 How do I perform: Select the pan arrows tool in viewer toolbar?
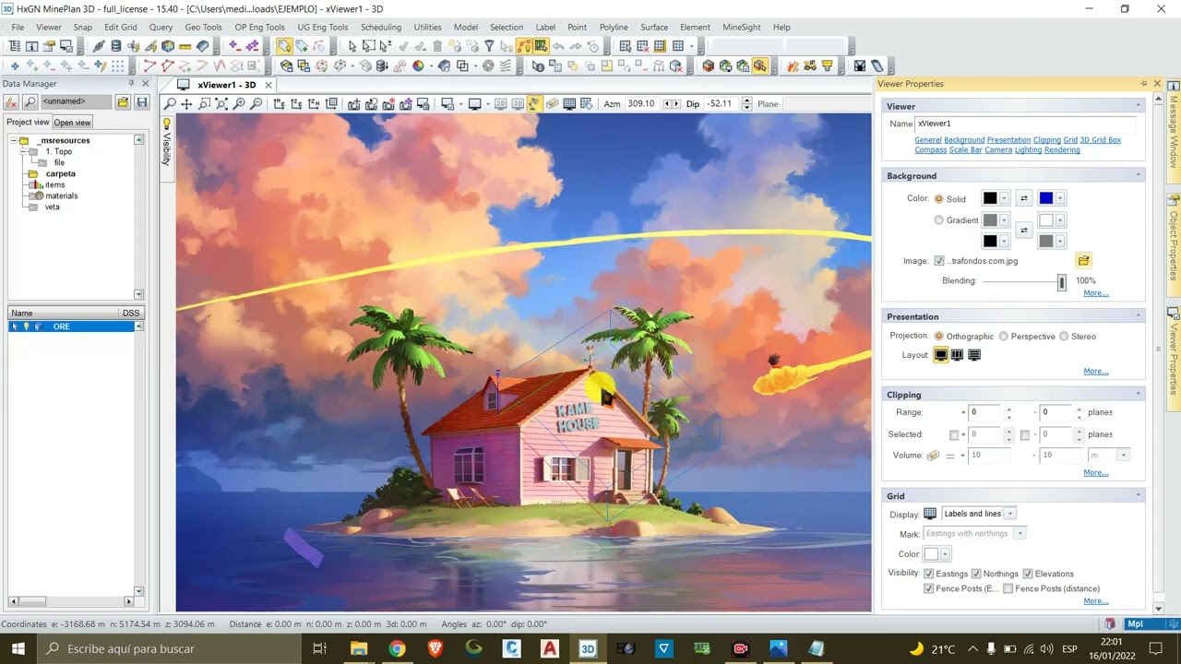pos(186,104)
